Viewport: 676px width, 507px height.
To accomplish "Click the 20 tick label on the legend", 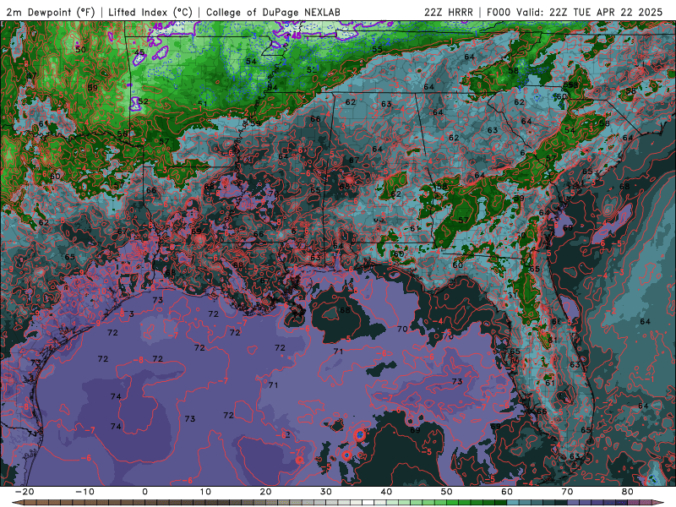I will [265, 492].
